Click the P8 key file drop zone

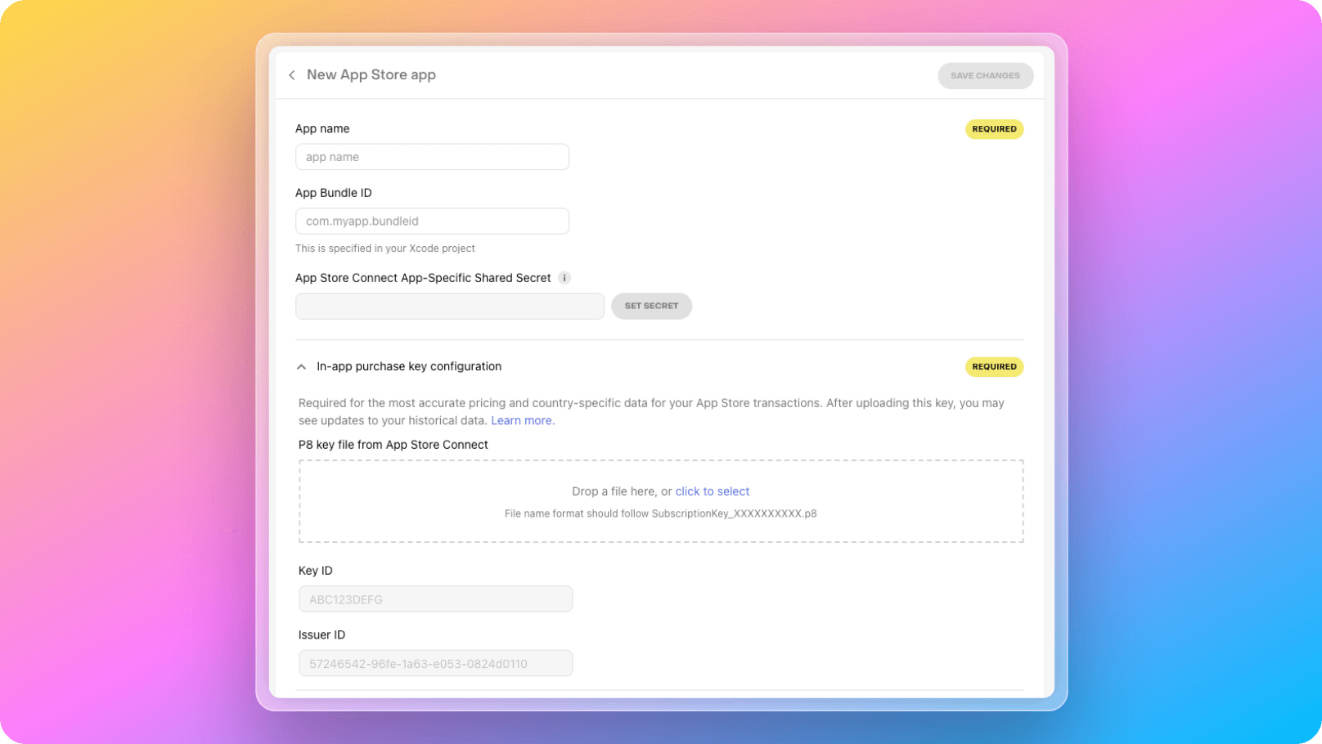click(x=661, y=501)
